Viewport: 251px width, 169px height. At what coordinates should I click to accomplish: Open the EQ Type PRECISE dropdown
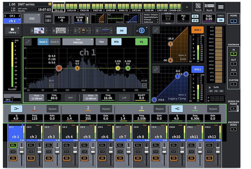pyautogui.click(x=78, y=42)
